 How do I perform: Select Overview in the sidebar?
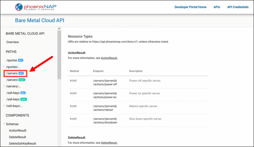pos(13,42)
